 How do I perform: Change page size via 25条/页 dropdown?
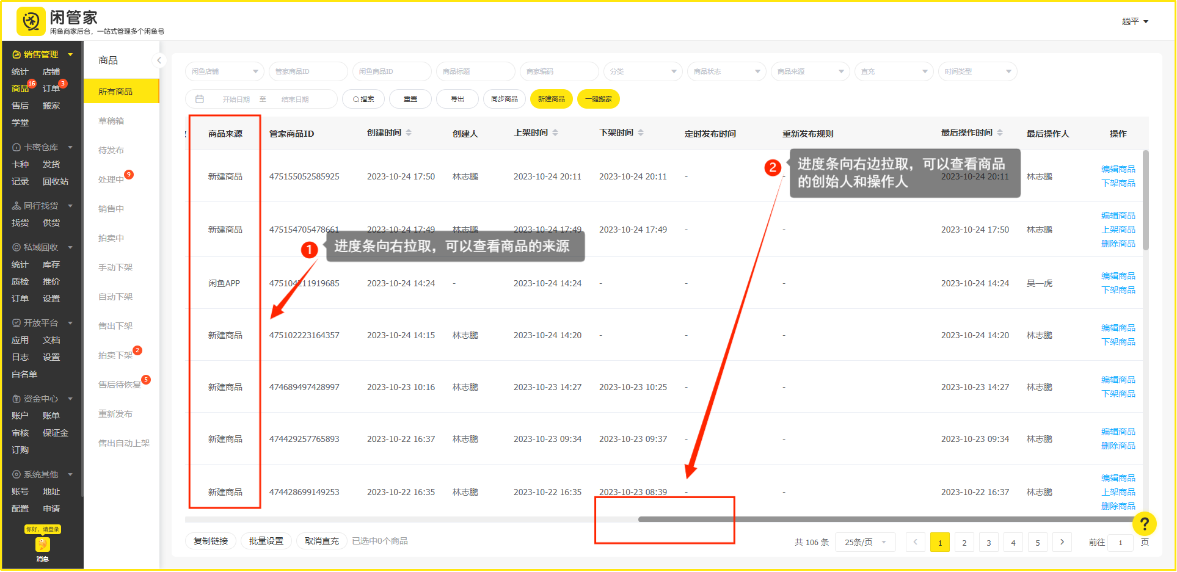(x=864, y=542)
